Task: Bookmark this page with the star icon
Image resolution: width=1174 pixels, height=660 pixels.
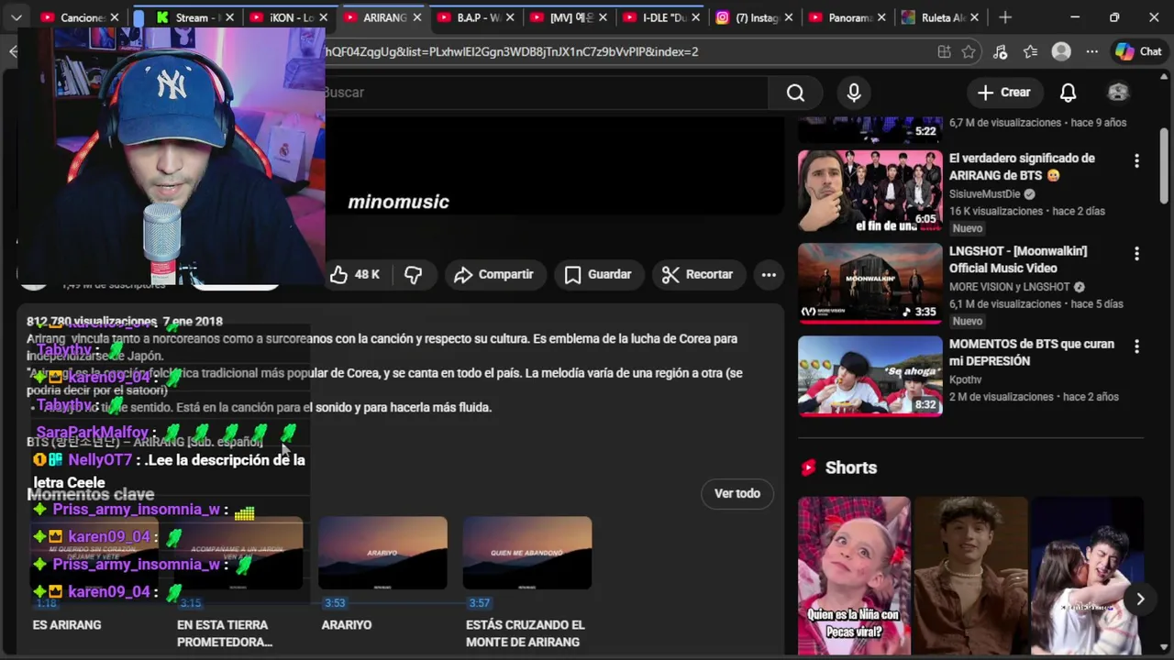Action: (969, 51)
